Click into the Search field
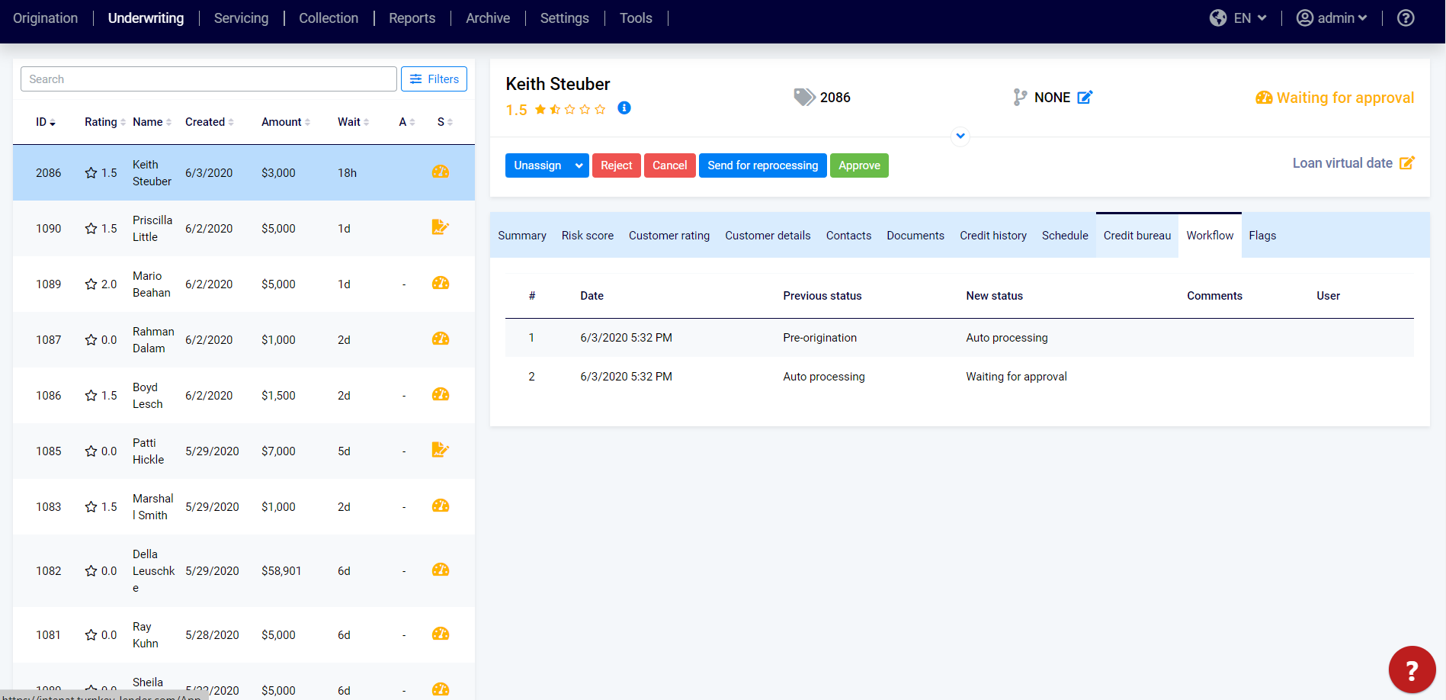1446x700 pixels. [208, 79]
